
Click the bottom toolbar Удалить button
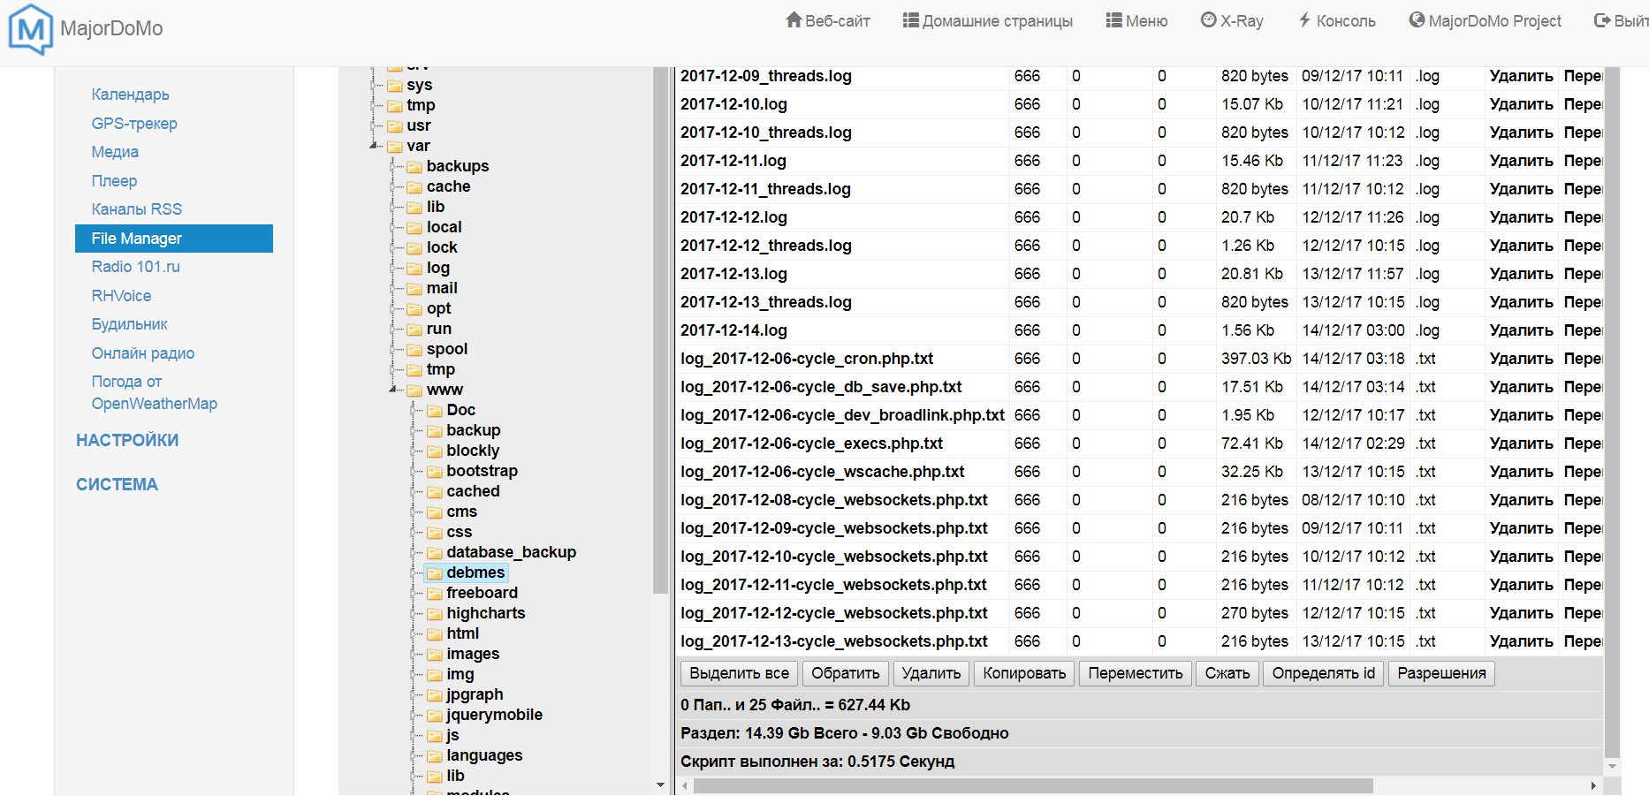click(931, 673)
